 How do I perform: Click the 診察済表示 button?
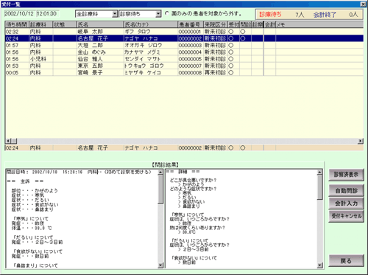coord(346,175)
